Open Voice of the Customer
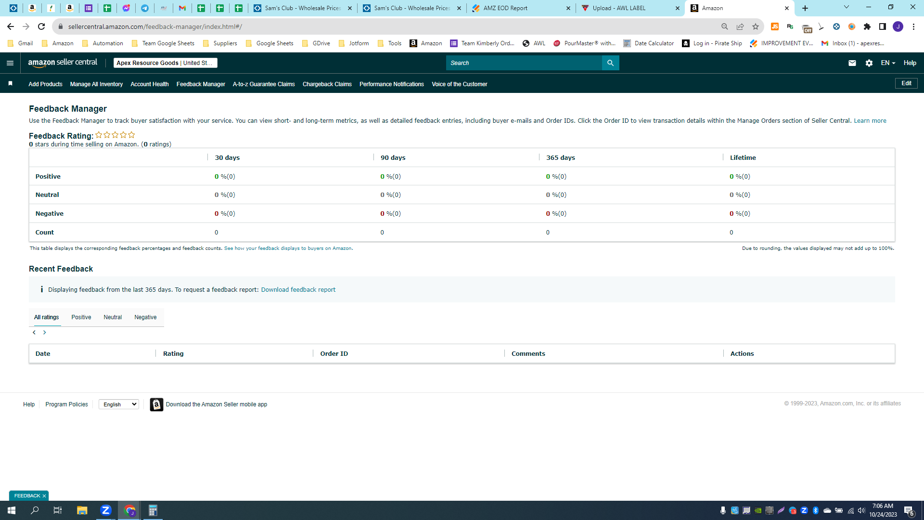The height and width of the screenshot is (520, 924). (x=460, y=84)
